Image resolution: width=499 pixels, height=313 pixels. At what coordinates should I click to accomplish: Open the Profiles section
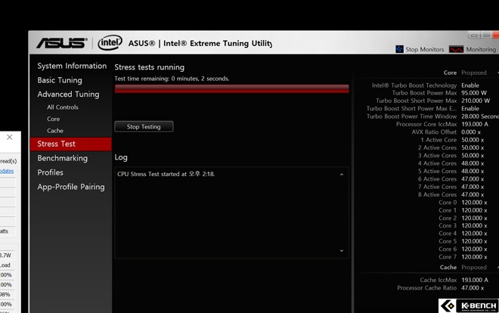click(51, 172)
